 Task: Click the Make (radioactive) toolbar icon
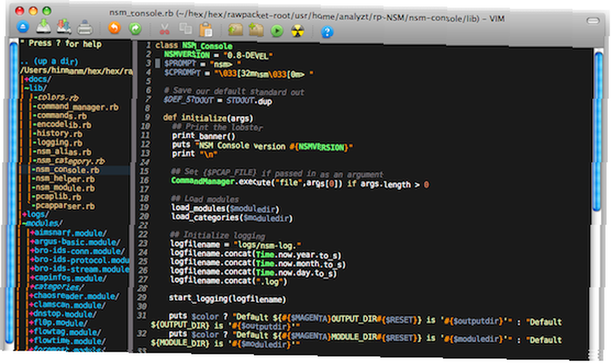298,31
